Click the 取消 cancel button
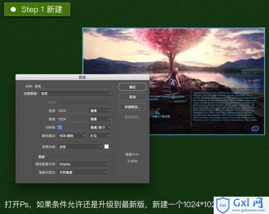269x214 pixels. point(132,97)
